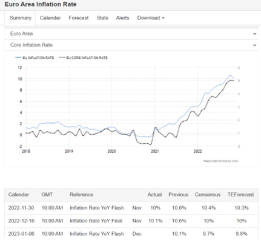
Task: Toggle EU Core Inflation Rate legend series
Action: [x=83, y=58]
